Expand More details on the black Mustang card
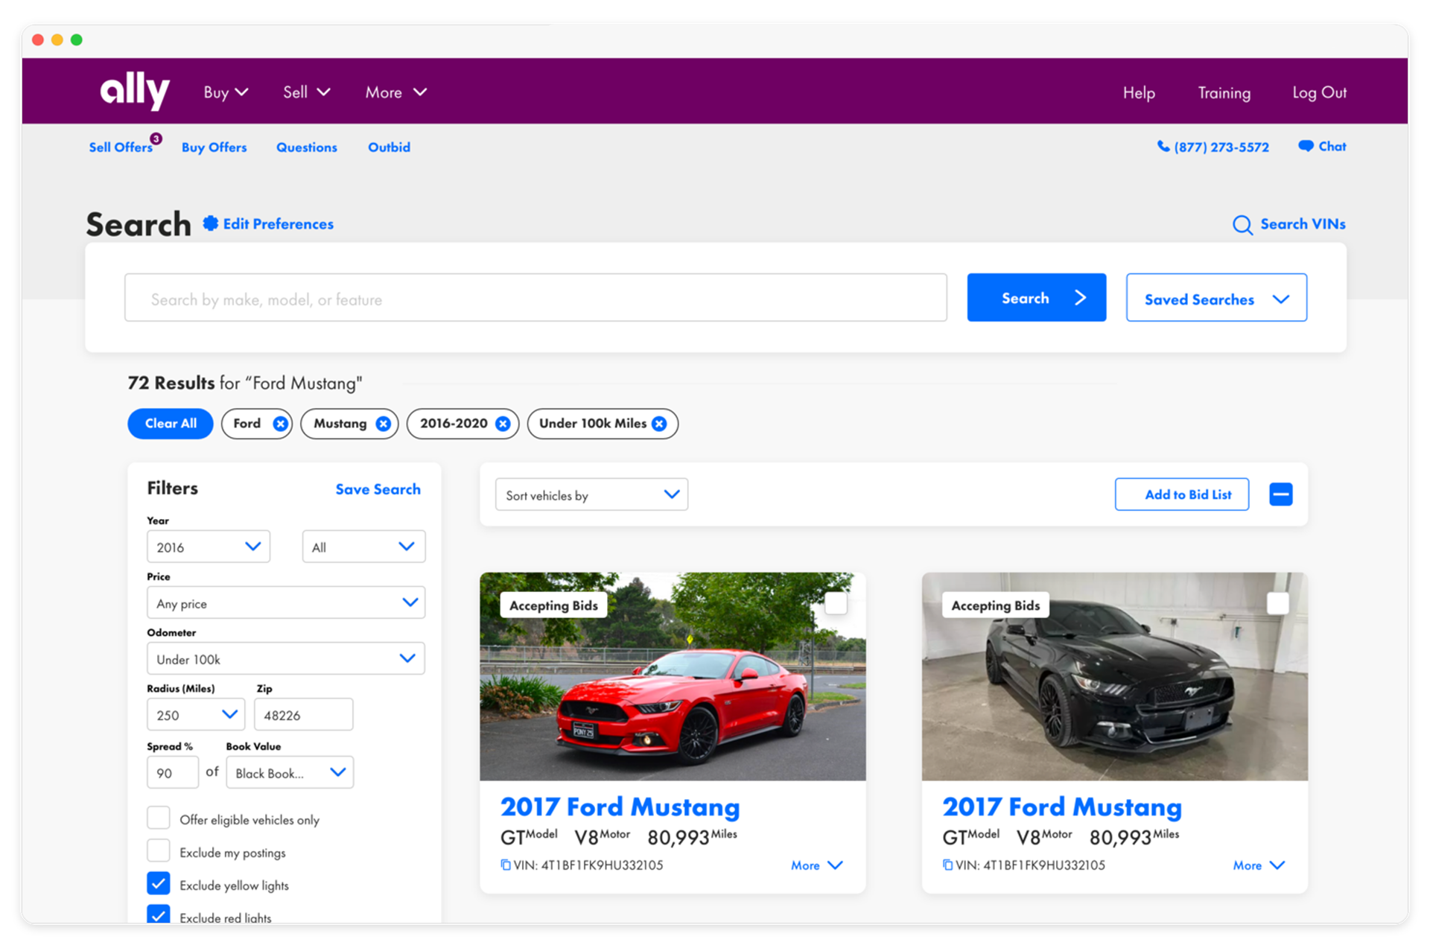Image resolution: width=1430 pixels, height=948 pixels. [x=1259, y=865]
